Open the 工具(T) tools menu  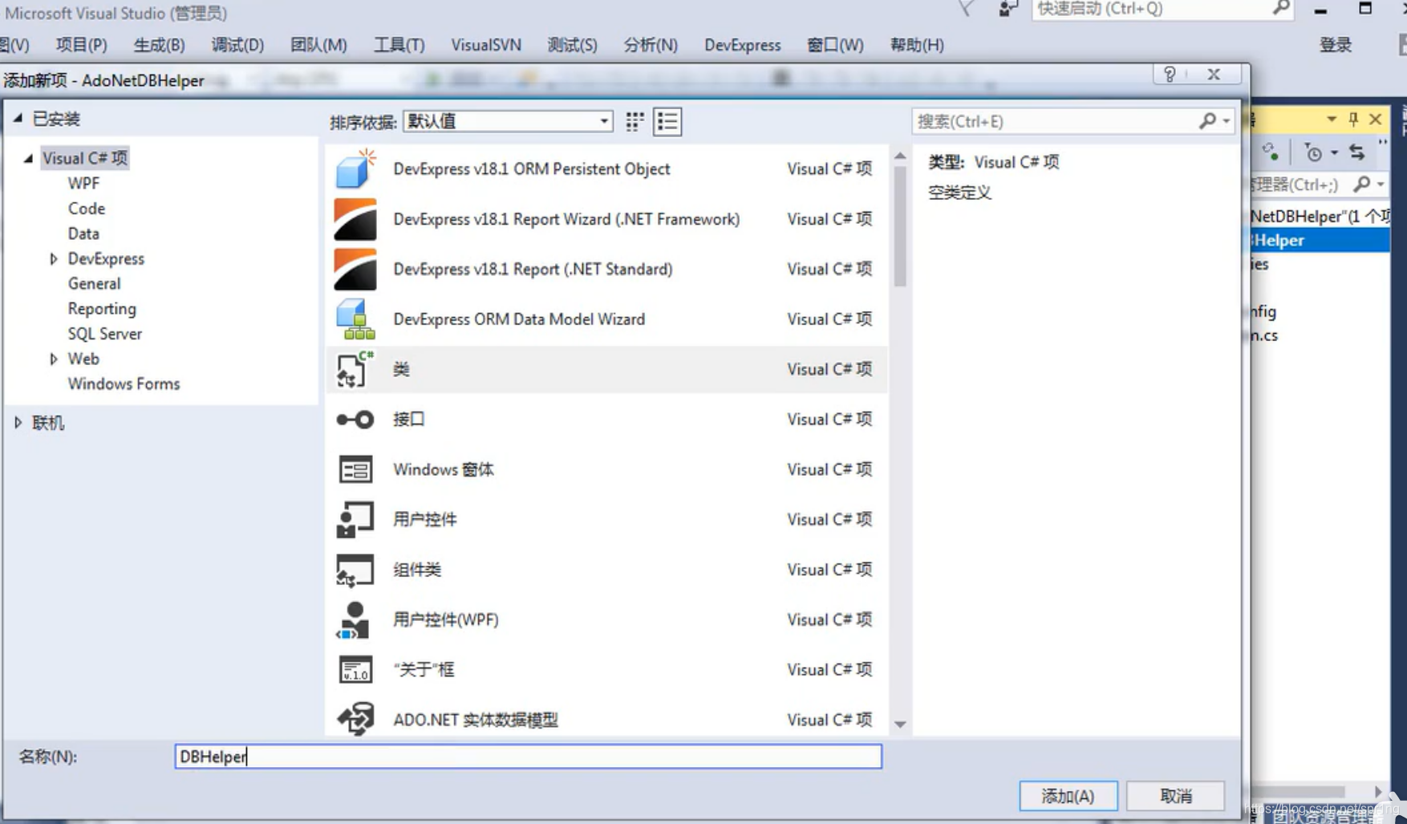point(399,45)
